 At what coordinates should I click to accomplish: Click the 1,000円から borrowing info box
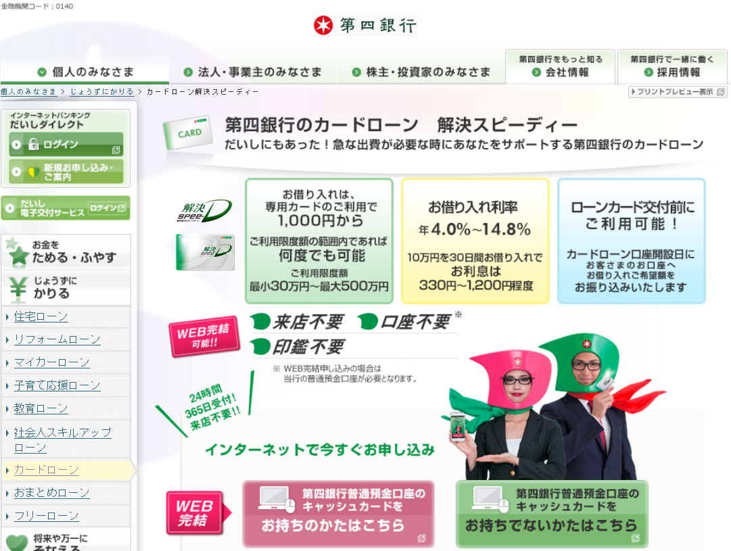319,241
